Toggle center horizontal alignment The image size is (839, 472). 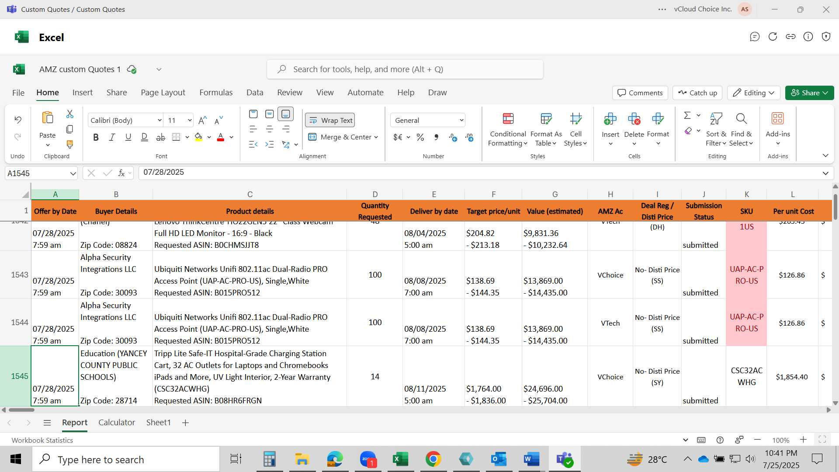tap(270, 129)
